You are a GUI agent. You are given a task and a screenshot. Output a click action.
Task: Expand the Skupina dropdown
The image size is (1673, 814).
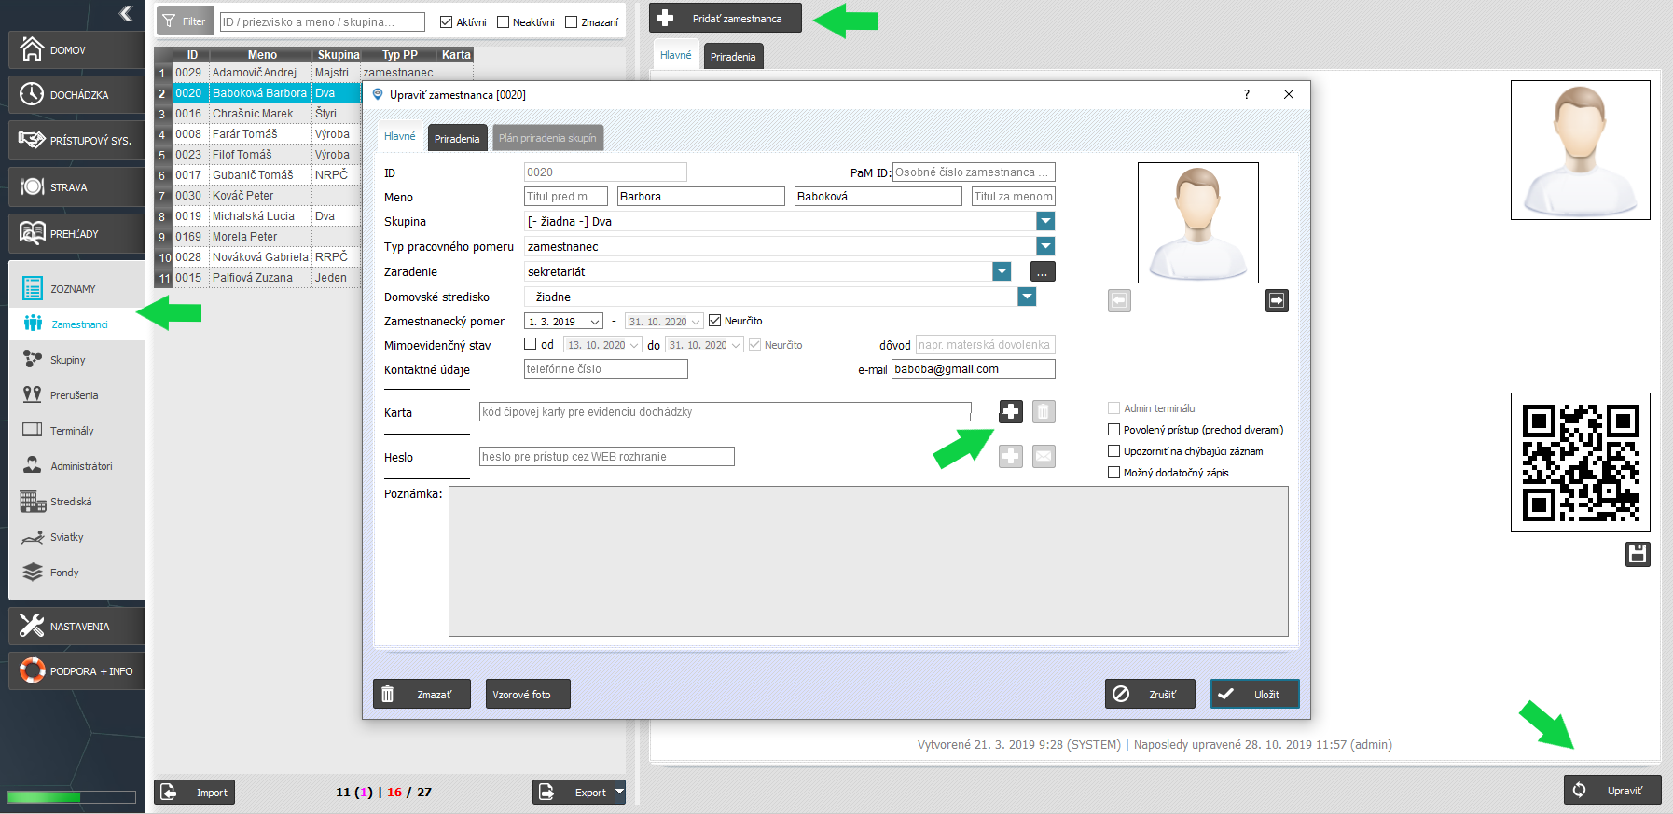[x=1045, y=221]
